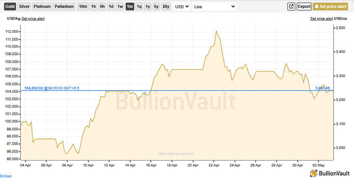Choose the 6h time range
354x178 pixels.
(x=102, y=7)
